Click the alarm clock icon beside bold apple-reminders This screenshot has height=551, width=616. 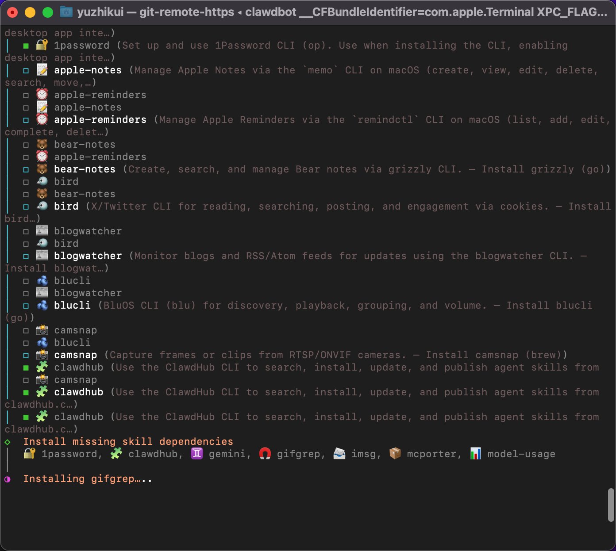(42, 119)
